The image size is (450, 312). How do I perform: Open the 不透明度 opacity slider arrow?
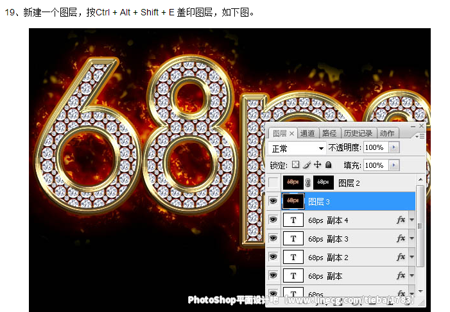coord(394,148)
